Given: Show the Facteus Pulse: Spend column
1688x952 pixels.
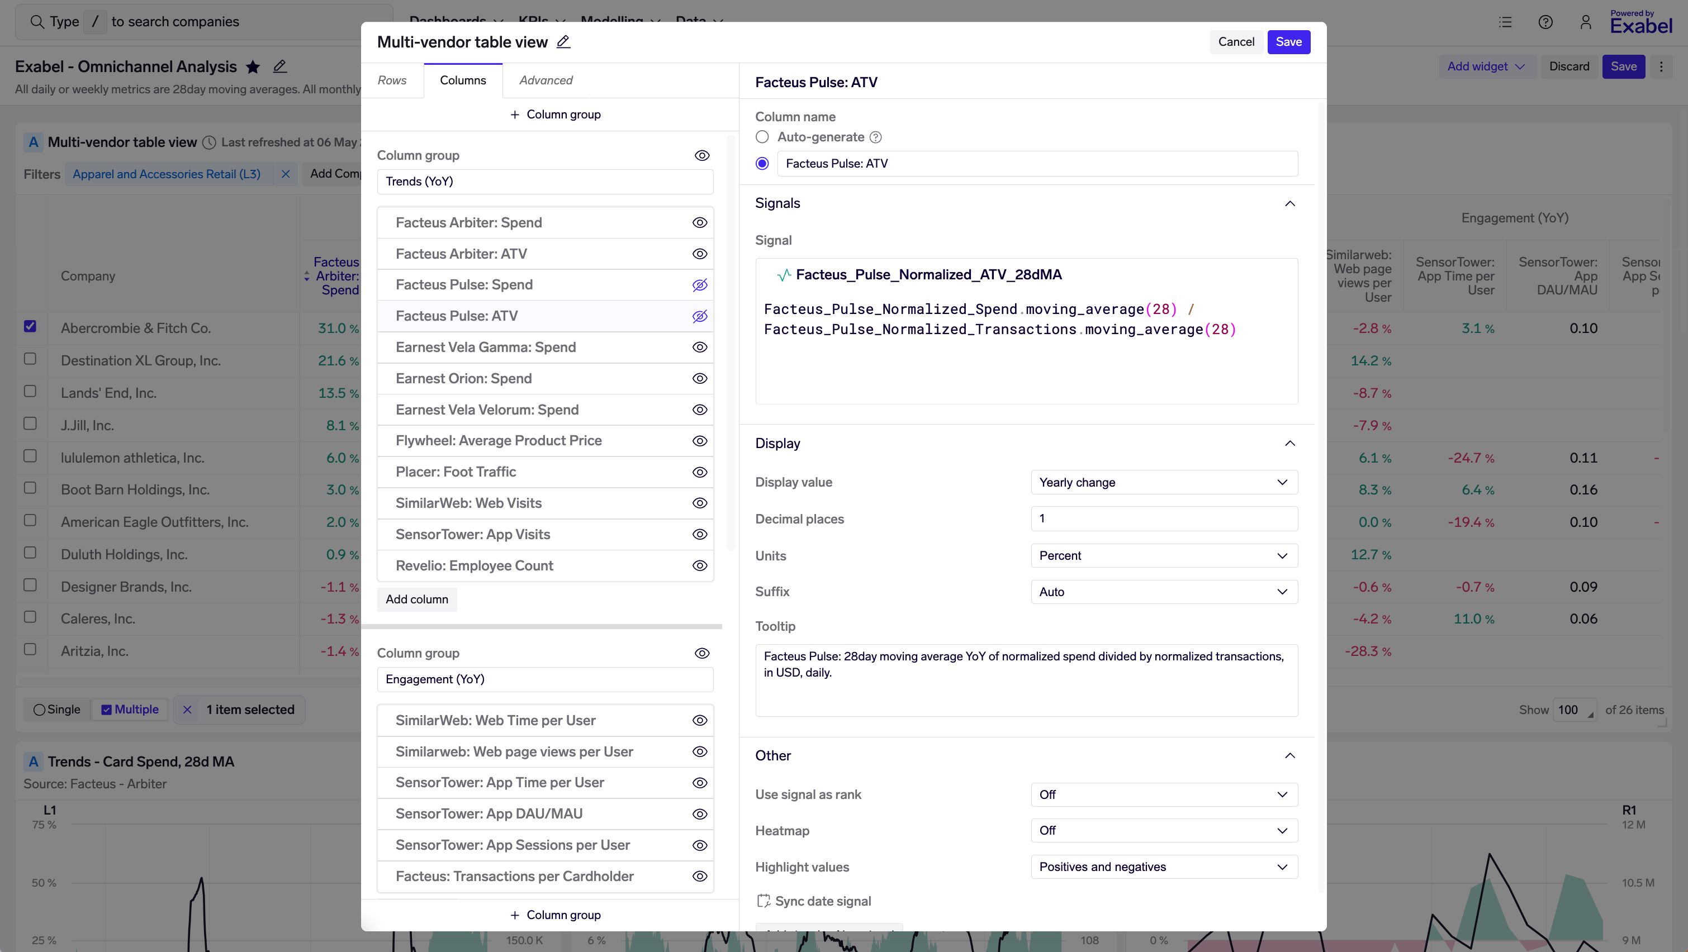Looking at the screenshot, I should 700,285.
